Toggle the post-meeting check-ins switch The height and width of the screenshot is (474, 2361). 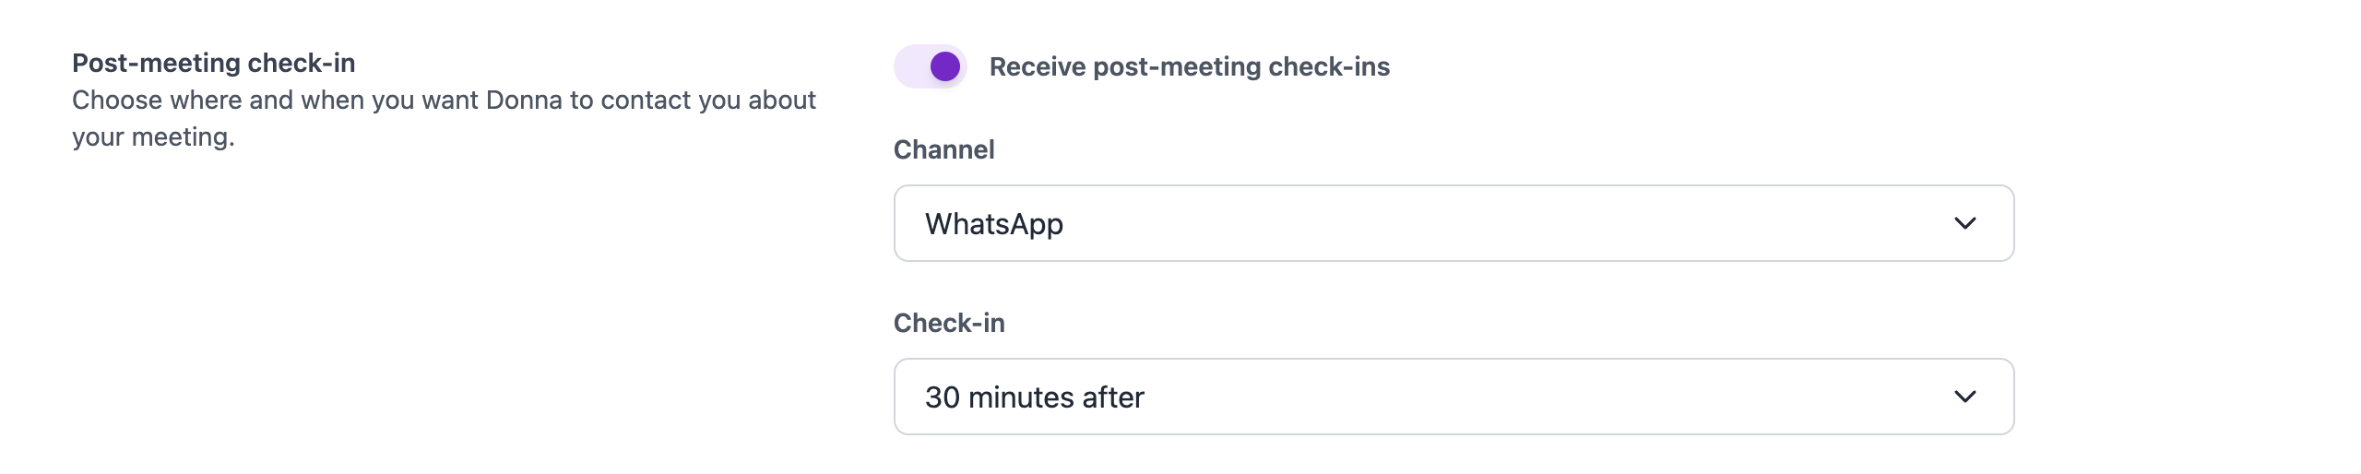pos(930,66)
